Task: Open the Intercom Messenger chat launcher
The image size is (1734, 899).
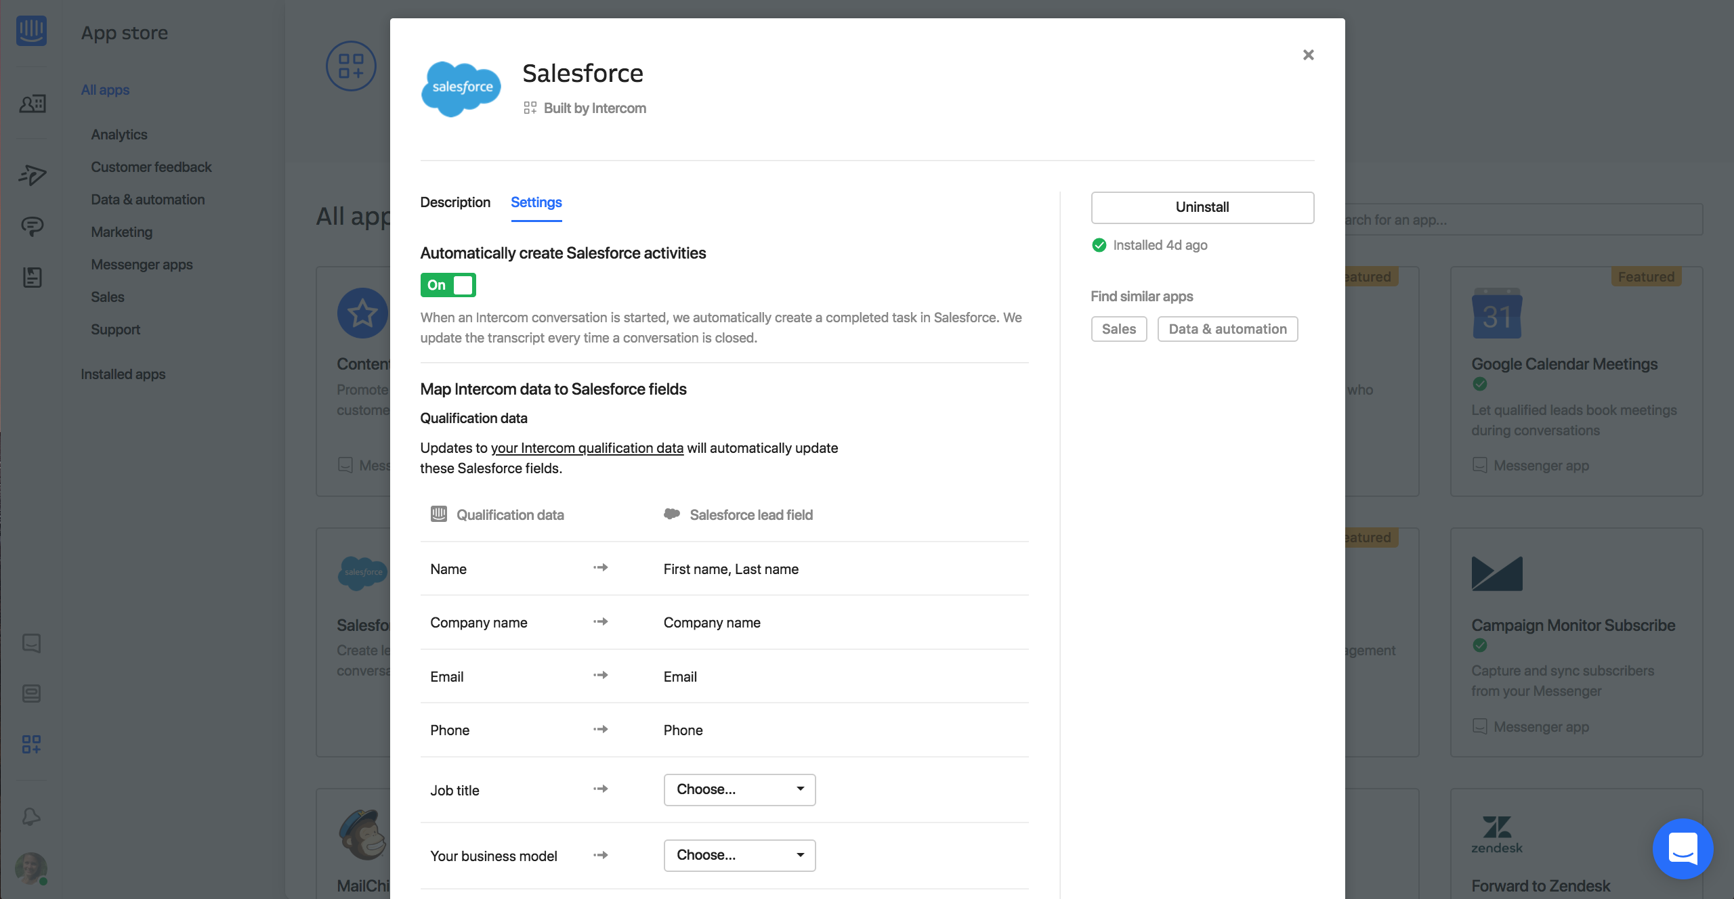Action: coord(1683,848)
